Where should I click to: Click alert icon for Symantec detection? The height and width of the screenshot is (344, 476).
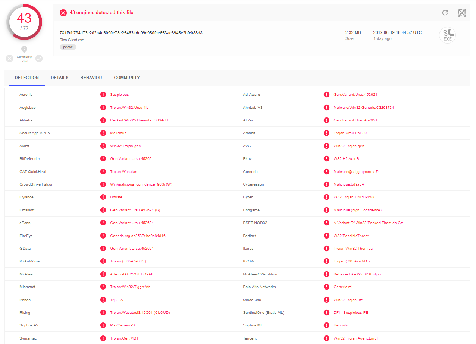103,338
